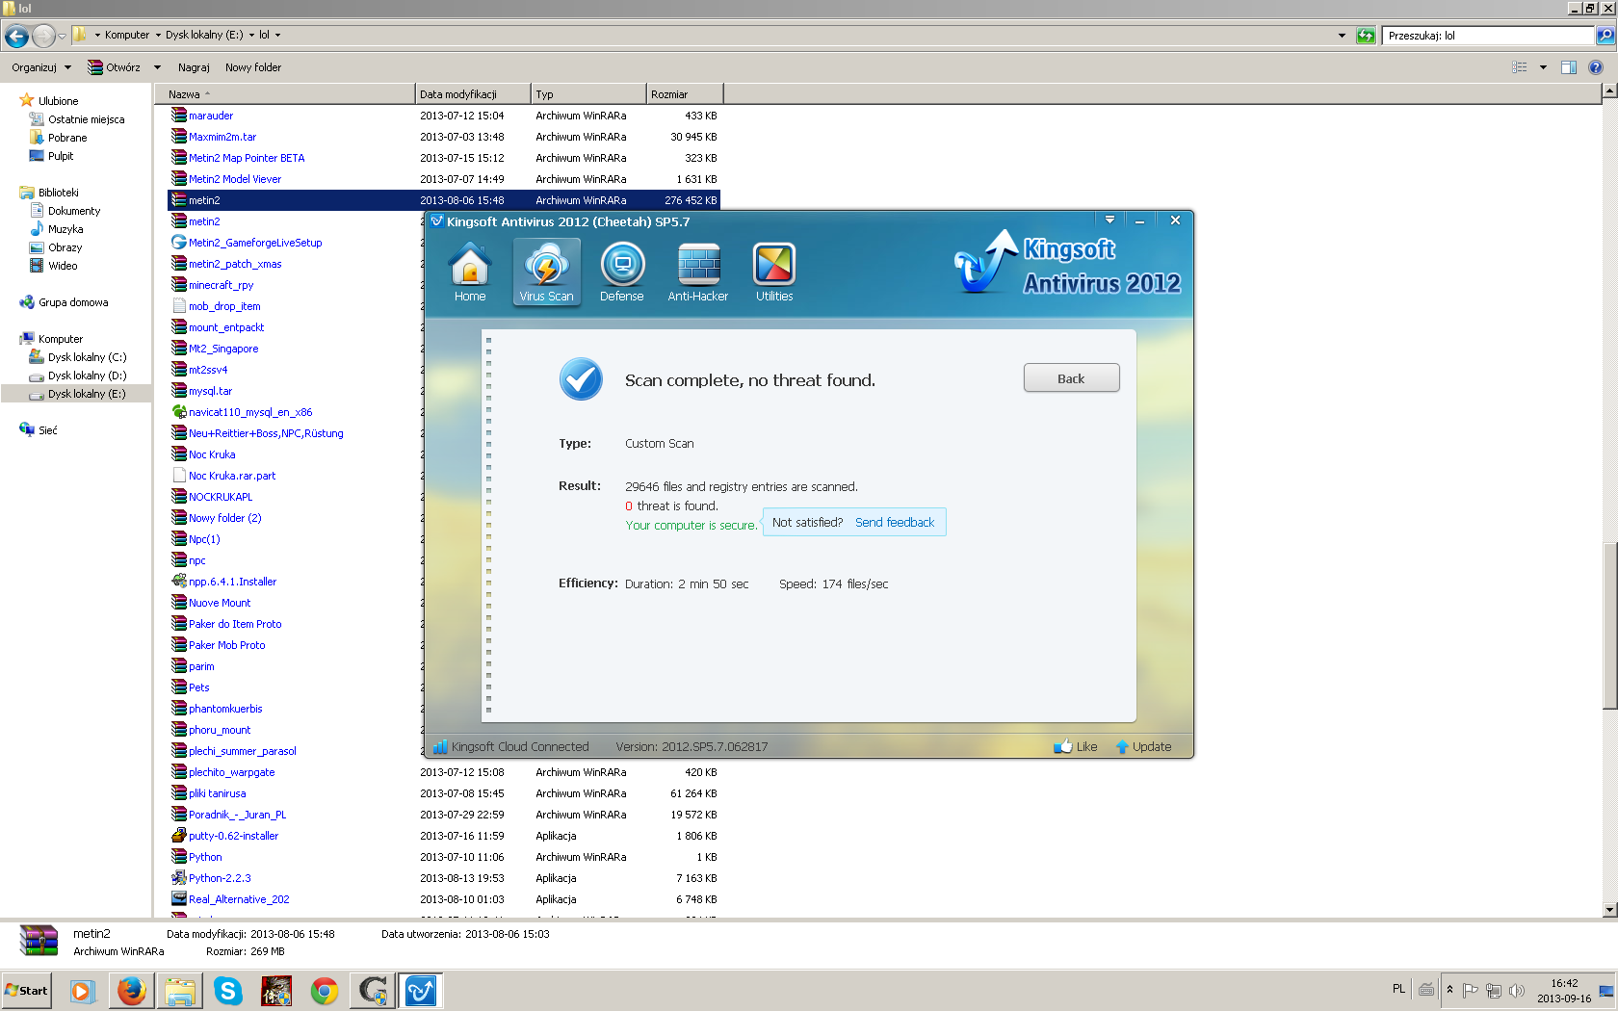This screenshot has width=1618, height=1011.
Task: Click the Like thumbs-up icon
Action: point(1063,746)
